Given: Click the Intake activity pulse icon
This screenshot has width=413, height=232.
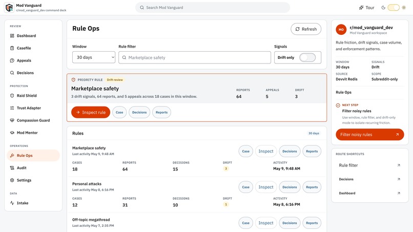Looking at the screenshot, I should pyautogui.click(x=12, y=203).
